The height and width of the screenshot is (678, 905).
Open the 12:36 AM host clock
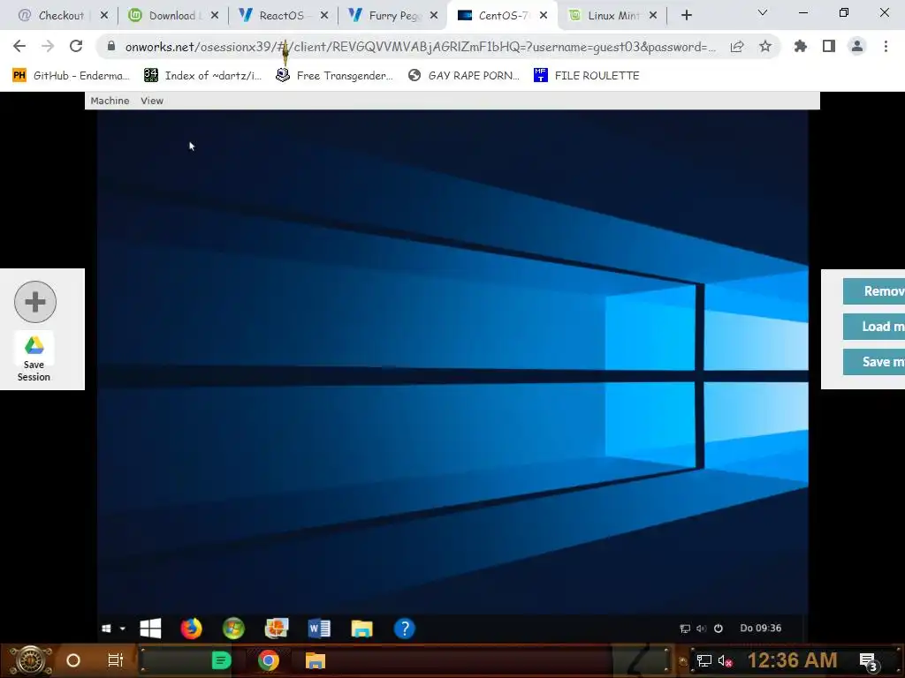click(x=792, y=660)
